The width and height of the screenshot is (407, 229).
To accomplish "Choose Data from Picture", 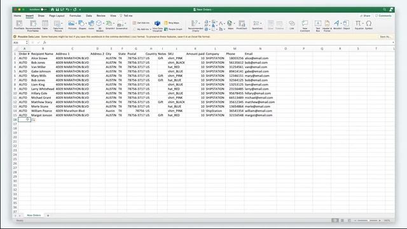I will pos(58,25).
